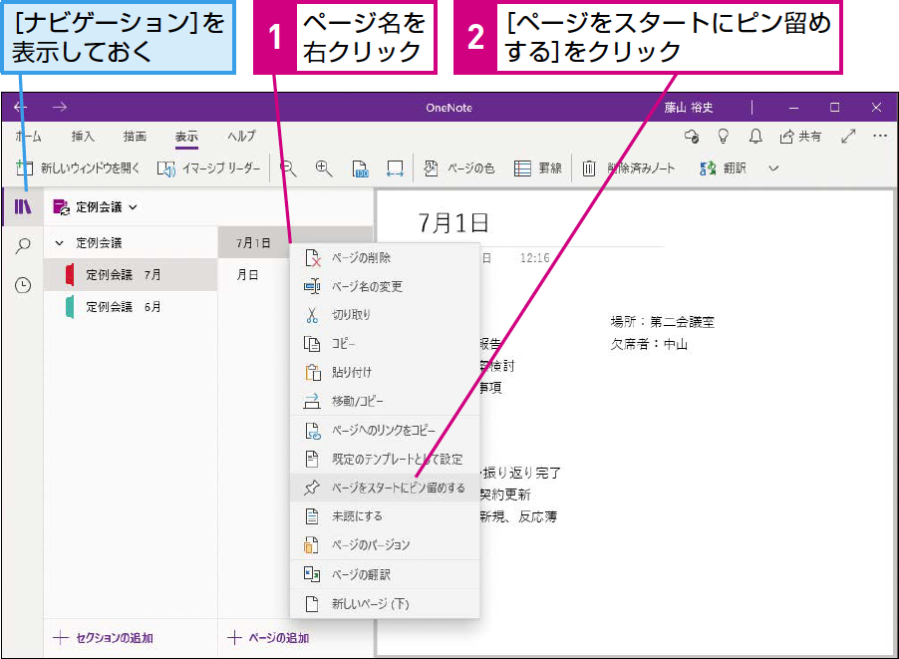
Task: Click the forward arrow in title bar
Action: point(60,108)
